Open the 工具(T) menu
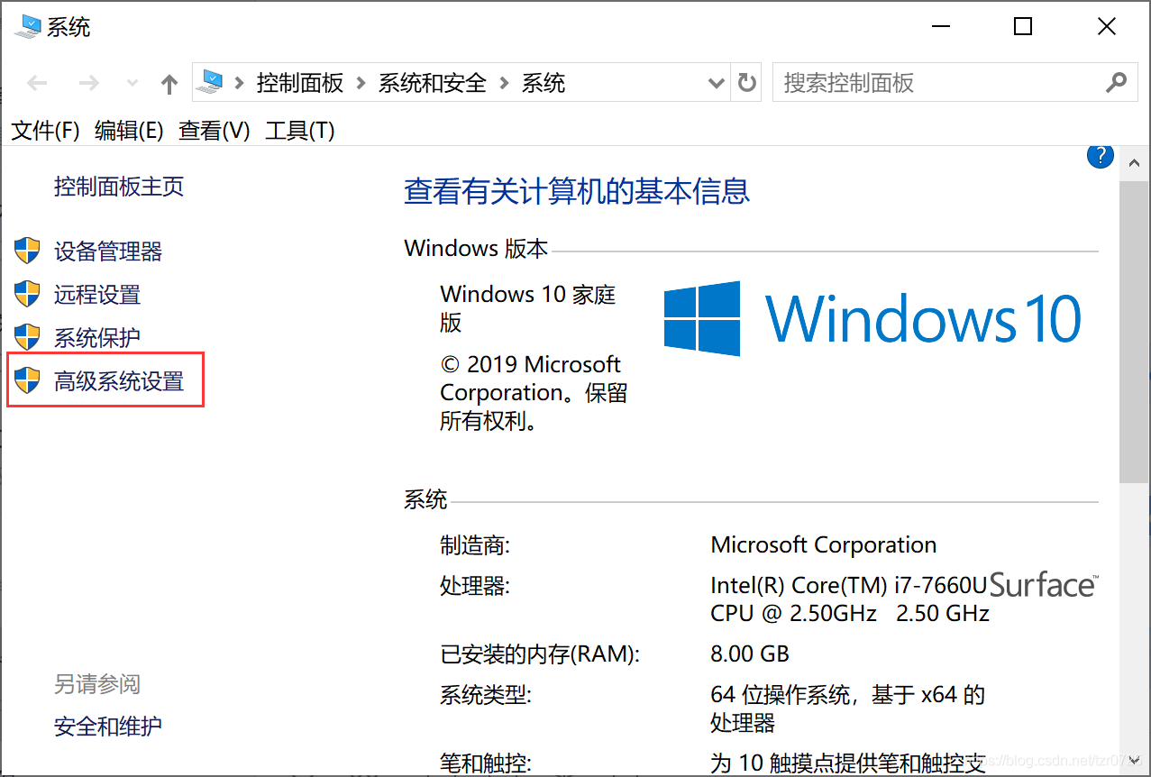 tap(300, 131)
